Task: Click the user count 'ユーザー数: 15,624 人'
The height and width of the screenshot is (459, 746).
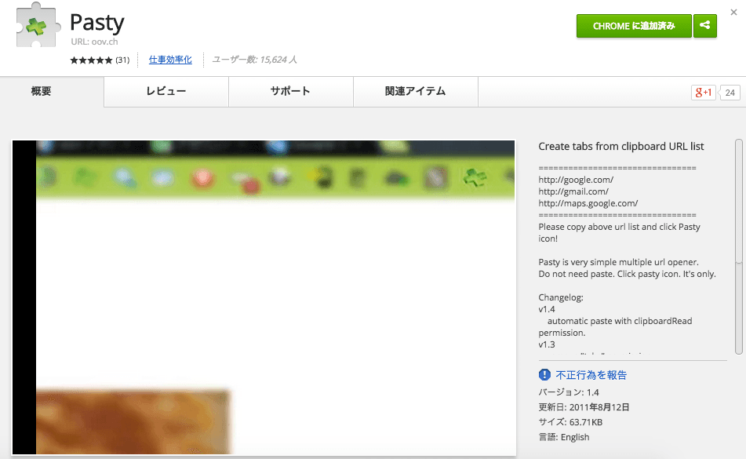Action: click(254, 60)
